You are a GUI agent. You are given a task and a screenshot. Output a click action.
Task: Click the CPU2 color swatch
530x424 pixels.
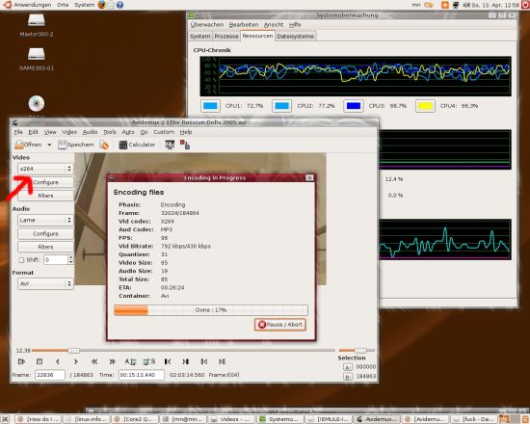coord(282,106)
